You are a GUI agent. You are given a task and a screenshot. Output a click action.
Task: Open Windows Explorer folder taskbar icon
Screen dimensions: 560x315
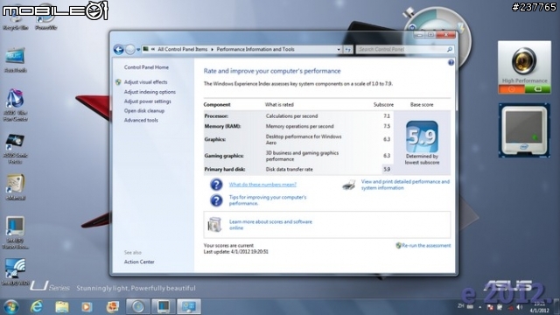tap(62, 307)
